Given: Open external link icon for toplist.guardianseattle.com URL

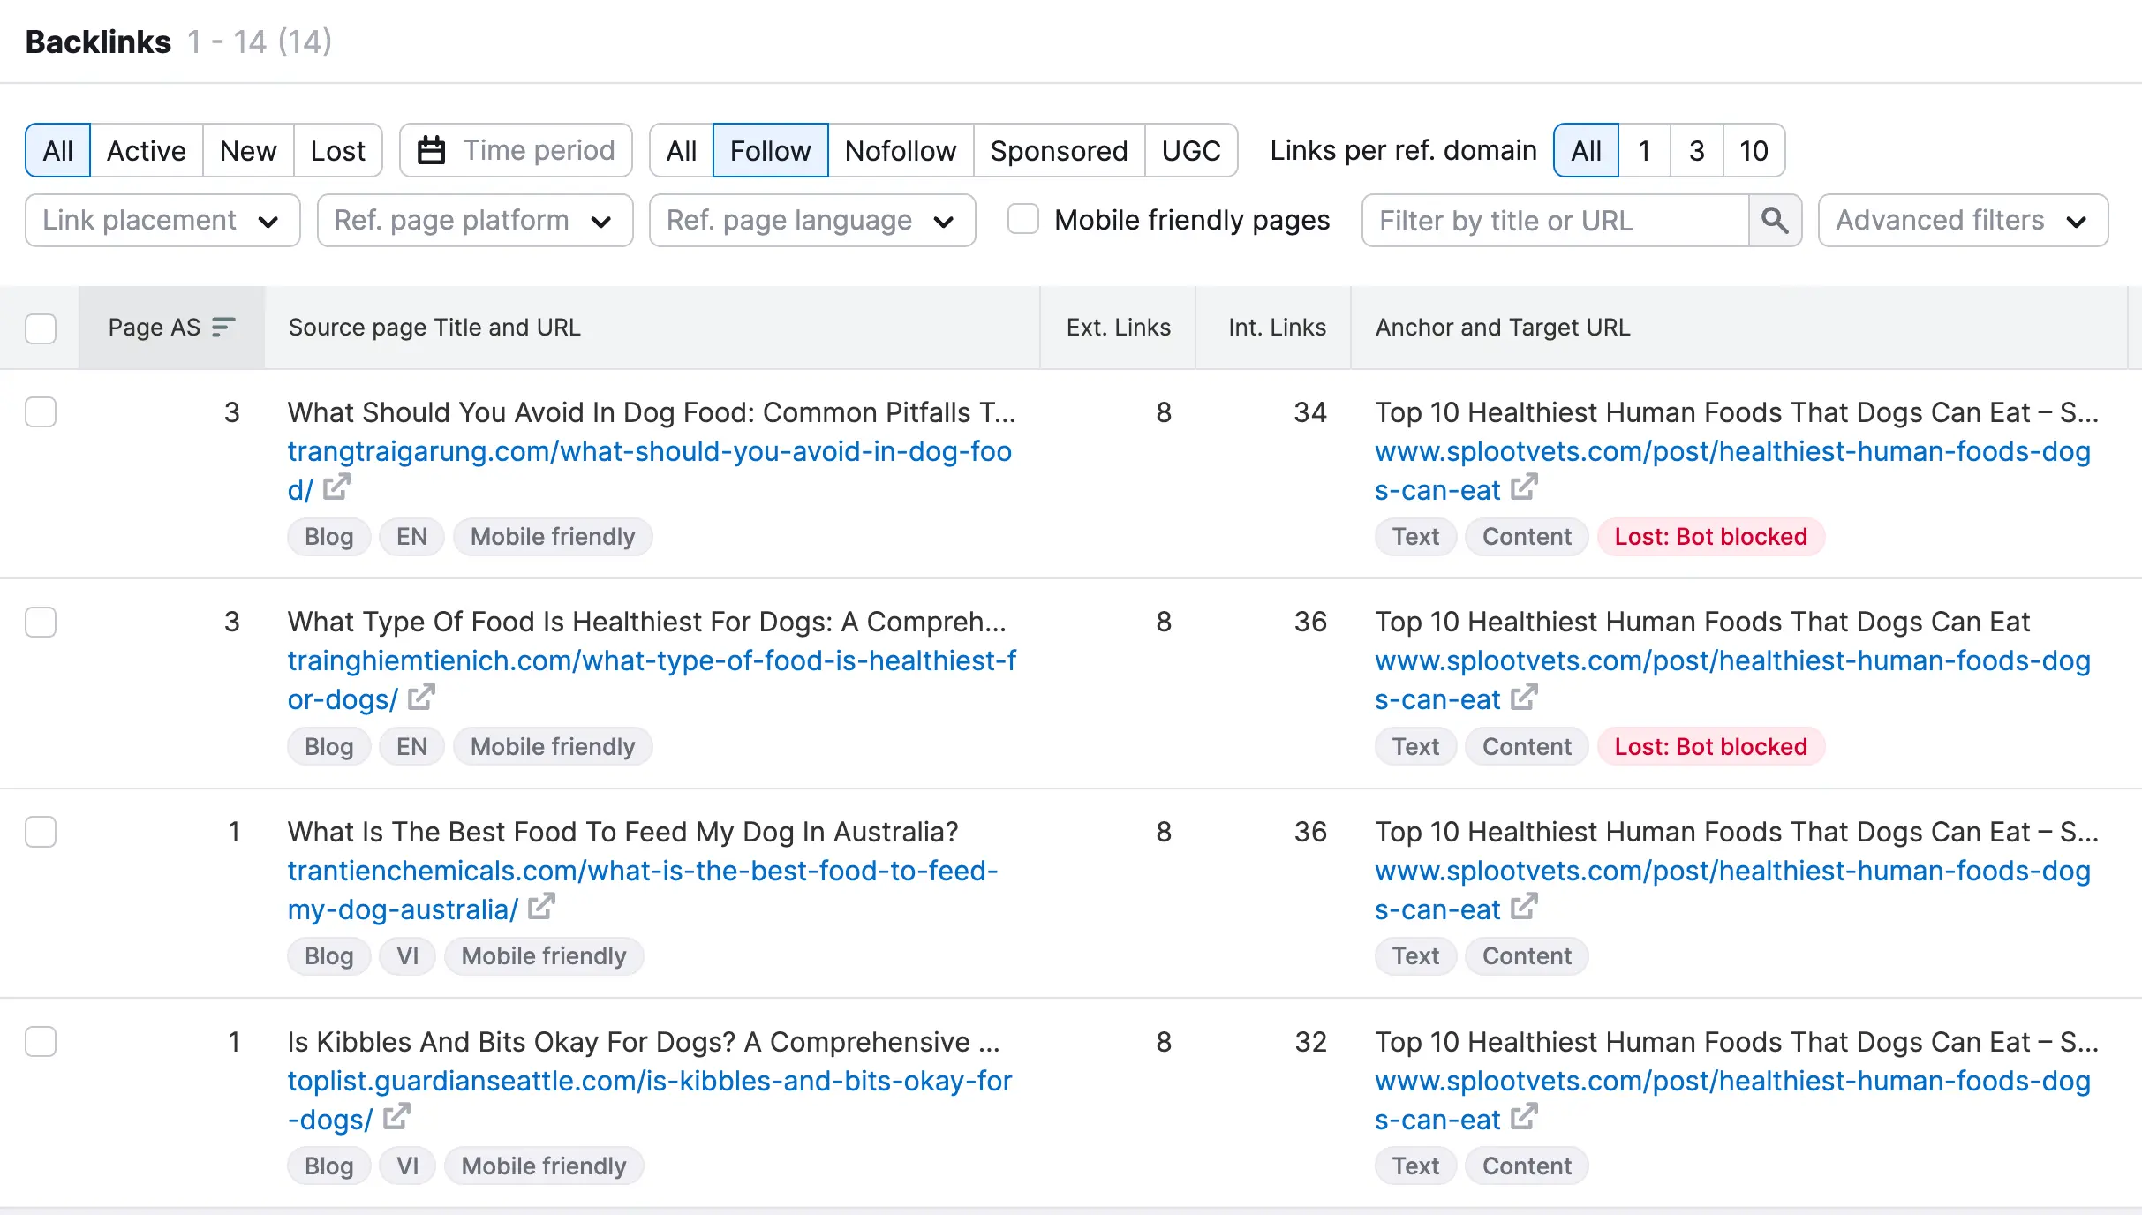Looking at the screenshot, I should [396, 1117].
